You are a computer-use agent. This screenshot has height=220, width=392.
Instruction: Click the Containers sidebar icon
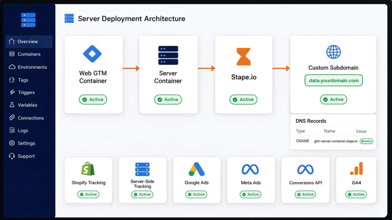[12, 54]
